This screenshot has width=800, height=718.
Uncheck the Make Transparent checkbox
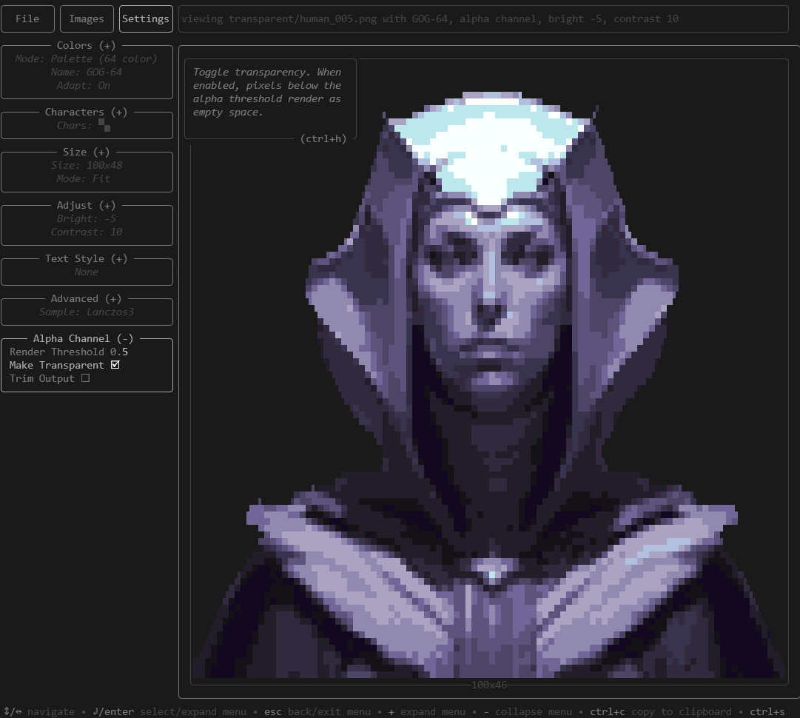115,365
